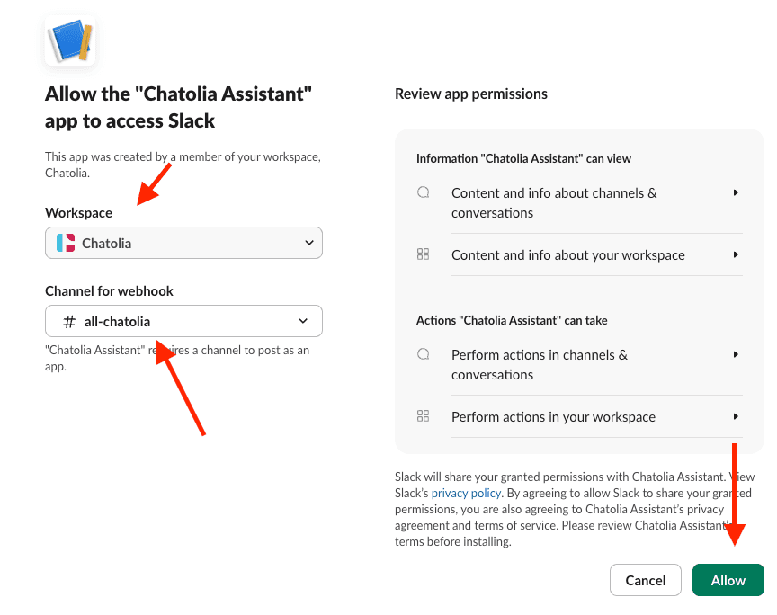This screenshot has width=777, height=615.
Task: Click the Cancel button
Action: coord(645,580)
